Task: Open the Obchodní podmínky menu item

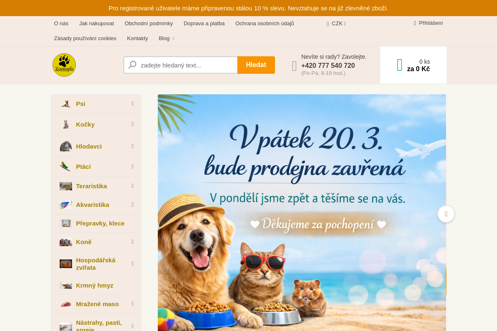Action: pyautogui.click(x=149, y=24)
